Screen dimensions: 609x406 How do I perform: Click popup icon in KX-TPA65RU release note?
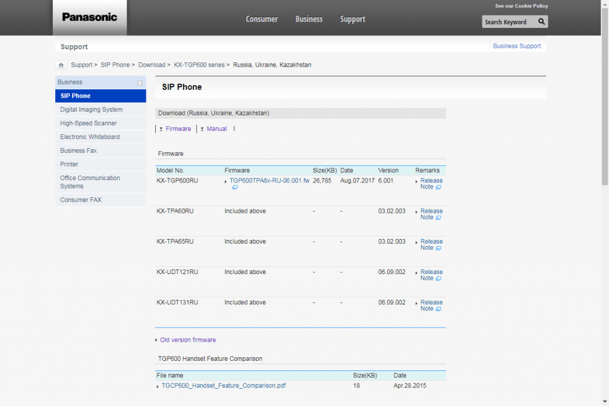(438, 248)
